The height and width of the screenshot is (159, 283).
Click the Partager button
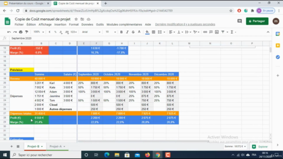coord(257,21)
